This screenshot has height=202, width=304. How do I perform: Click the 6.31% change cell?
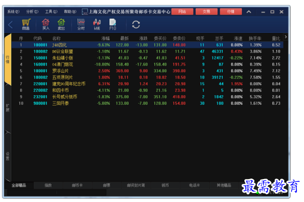tap(104, 84)
